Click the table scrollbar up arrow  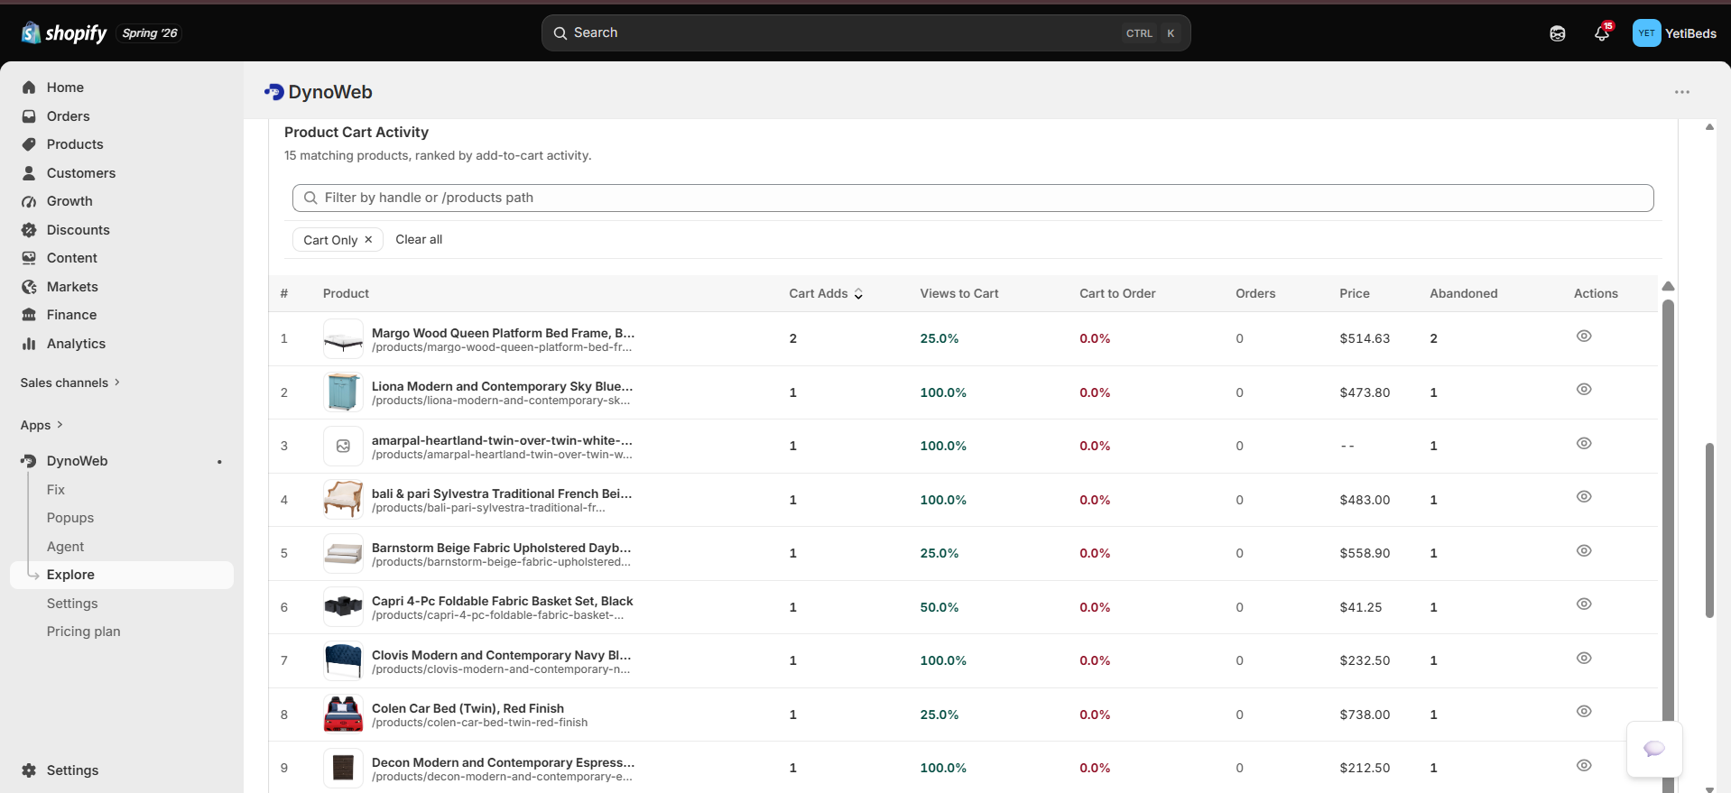(1668, 286)
